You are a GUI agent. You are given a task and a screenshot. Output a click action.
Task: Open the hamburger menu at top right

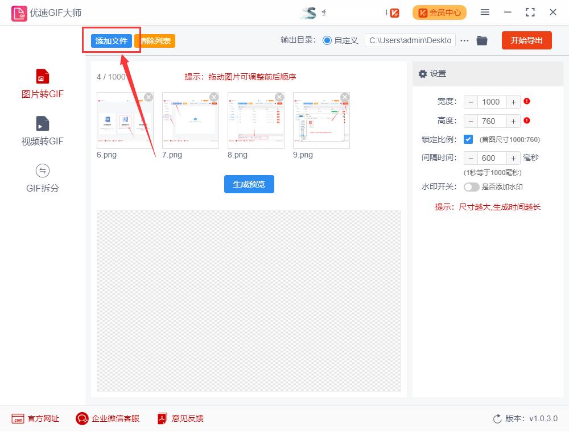pyautogui.click(x=485, y=12)
